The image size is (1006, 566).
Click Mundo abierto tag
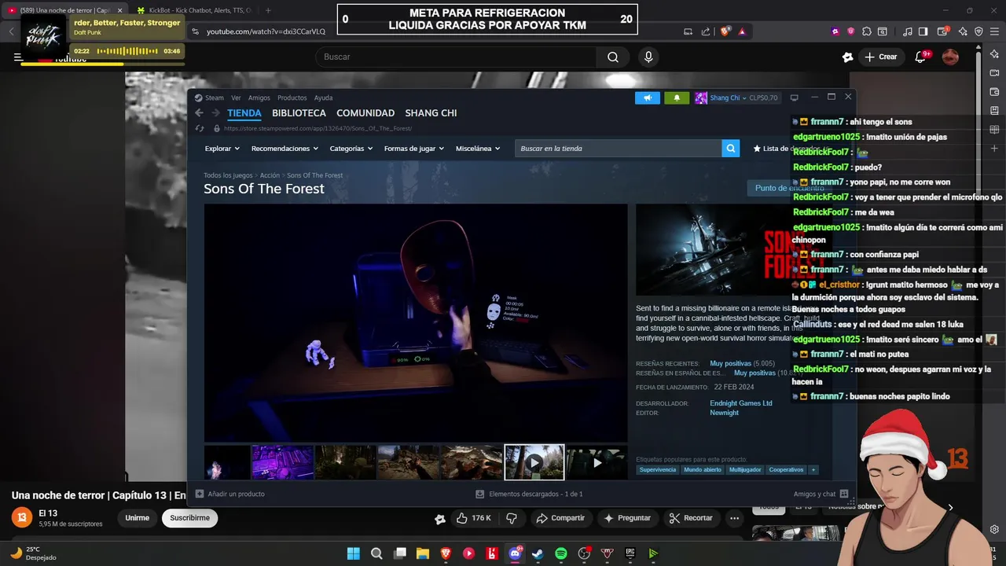(x=703, y=470)
